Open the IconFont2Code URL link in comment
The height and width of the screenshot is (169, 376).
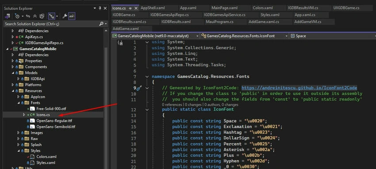pyautogui.click(x=299, y=88)
